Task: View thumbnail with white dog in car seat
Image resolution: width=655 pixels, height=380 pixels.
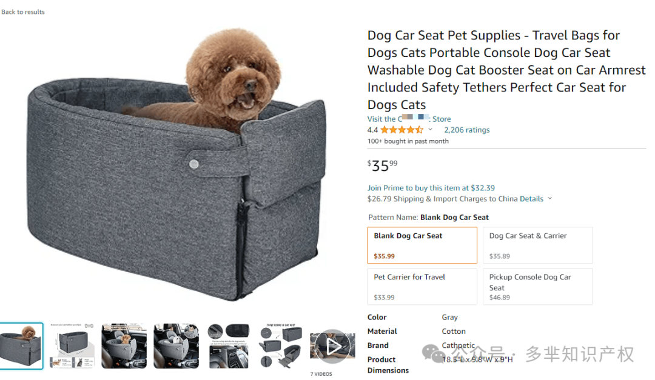Action: click(x=176, y=345)
